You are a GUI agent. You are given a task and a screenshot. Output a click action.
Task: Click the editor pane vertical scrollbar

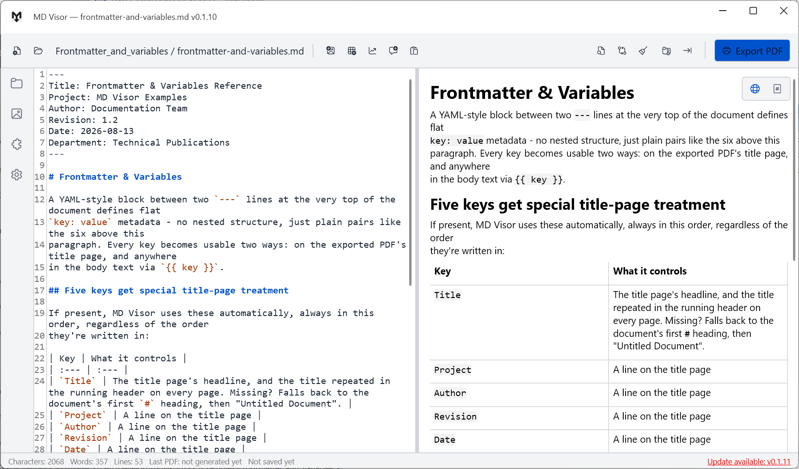410,183
